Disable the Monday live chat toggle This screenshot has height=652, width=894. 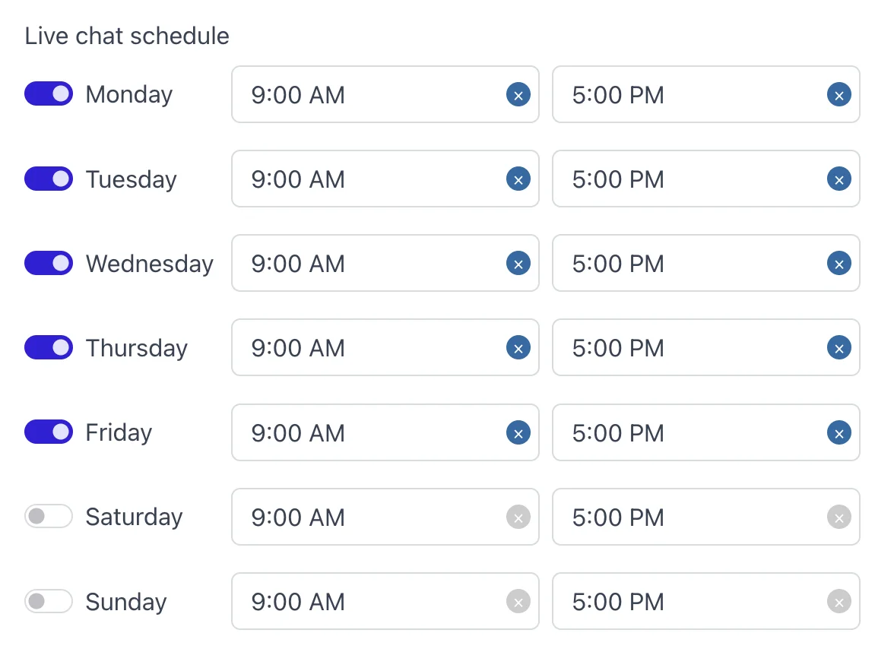click(49, 94)
